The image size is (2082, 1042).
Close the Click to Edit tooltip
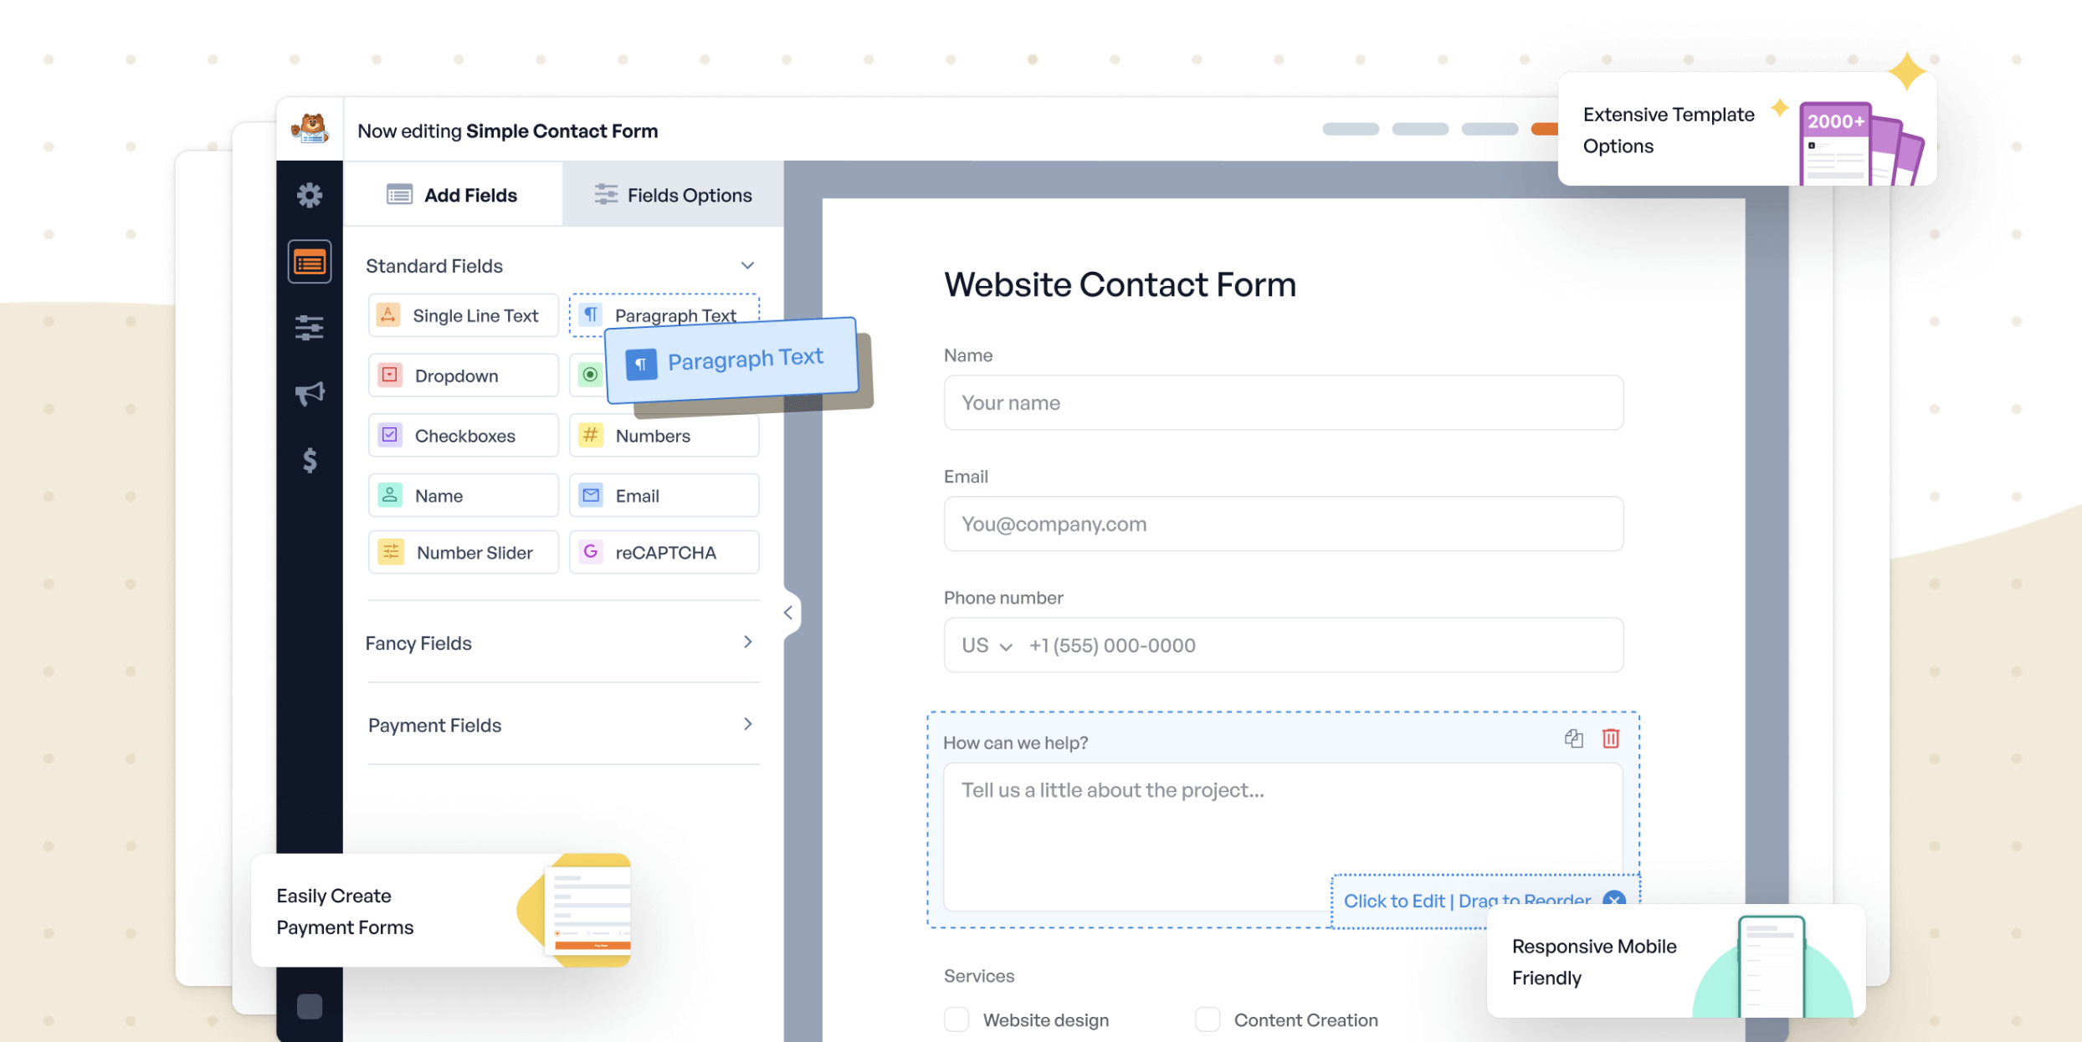1613,900
